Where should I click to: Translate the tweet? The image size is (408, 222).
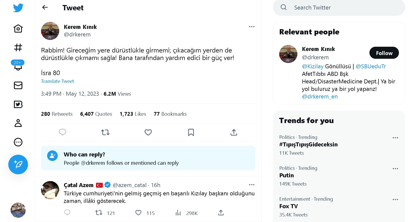click(57, 81)
